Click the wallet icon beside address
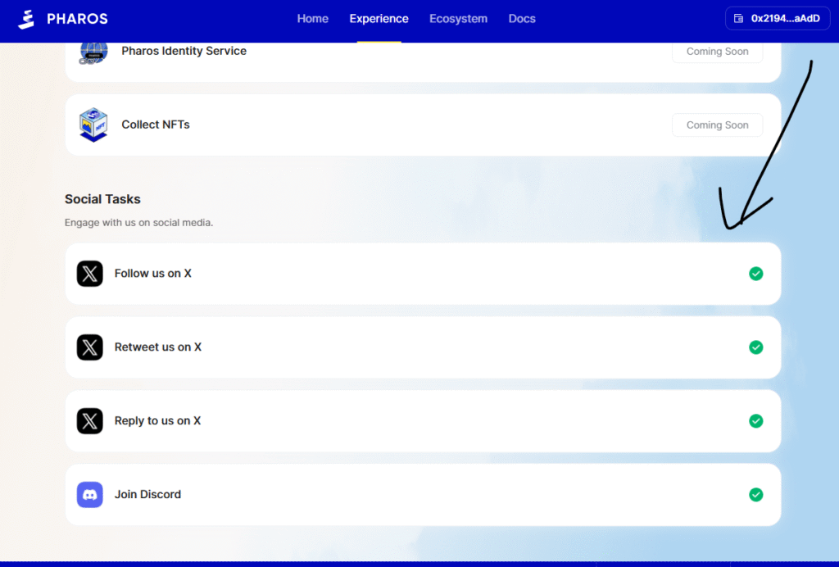 [738, 19]
